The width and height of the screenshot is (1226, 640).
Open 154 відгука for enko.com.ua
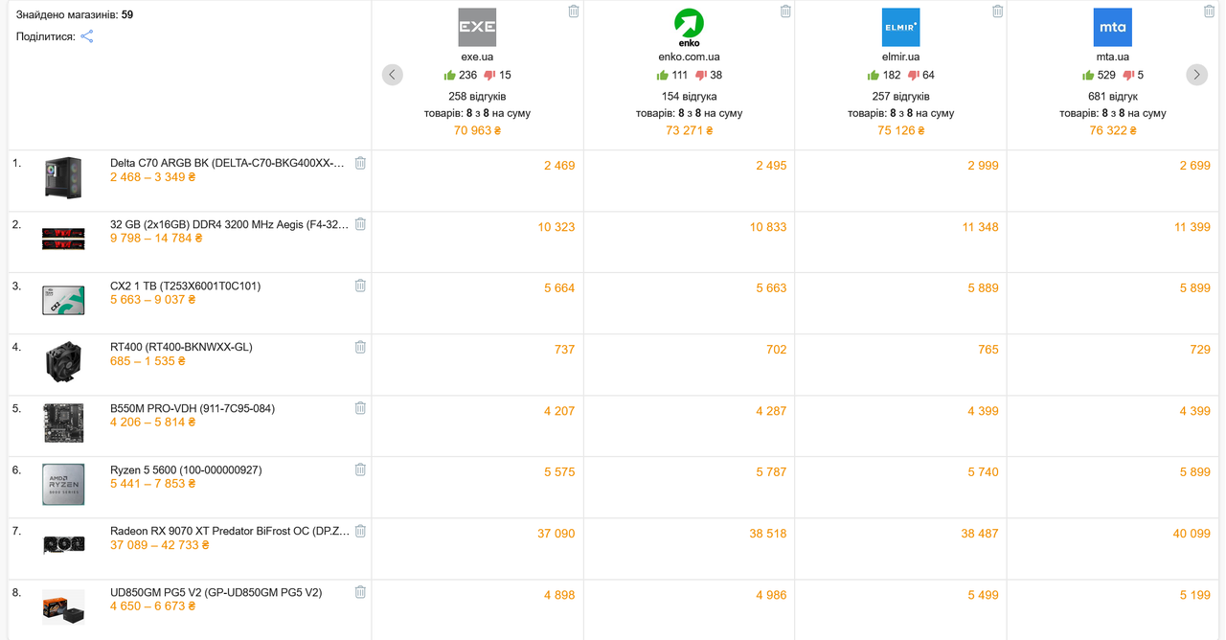tap(689, 96)
